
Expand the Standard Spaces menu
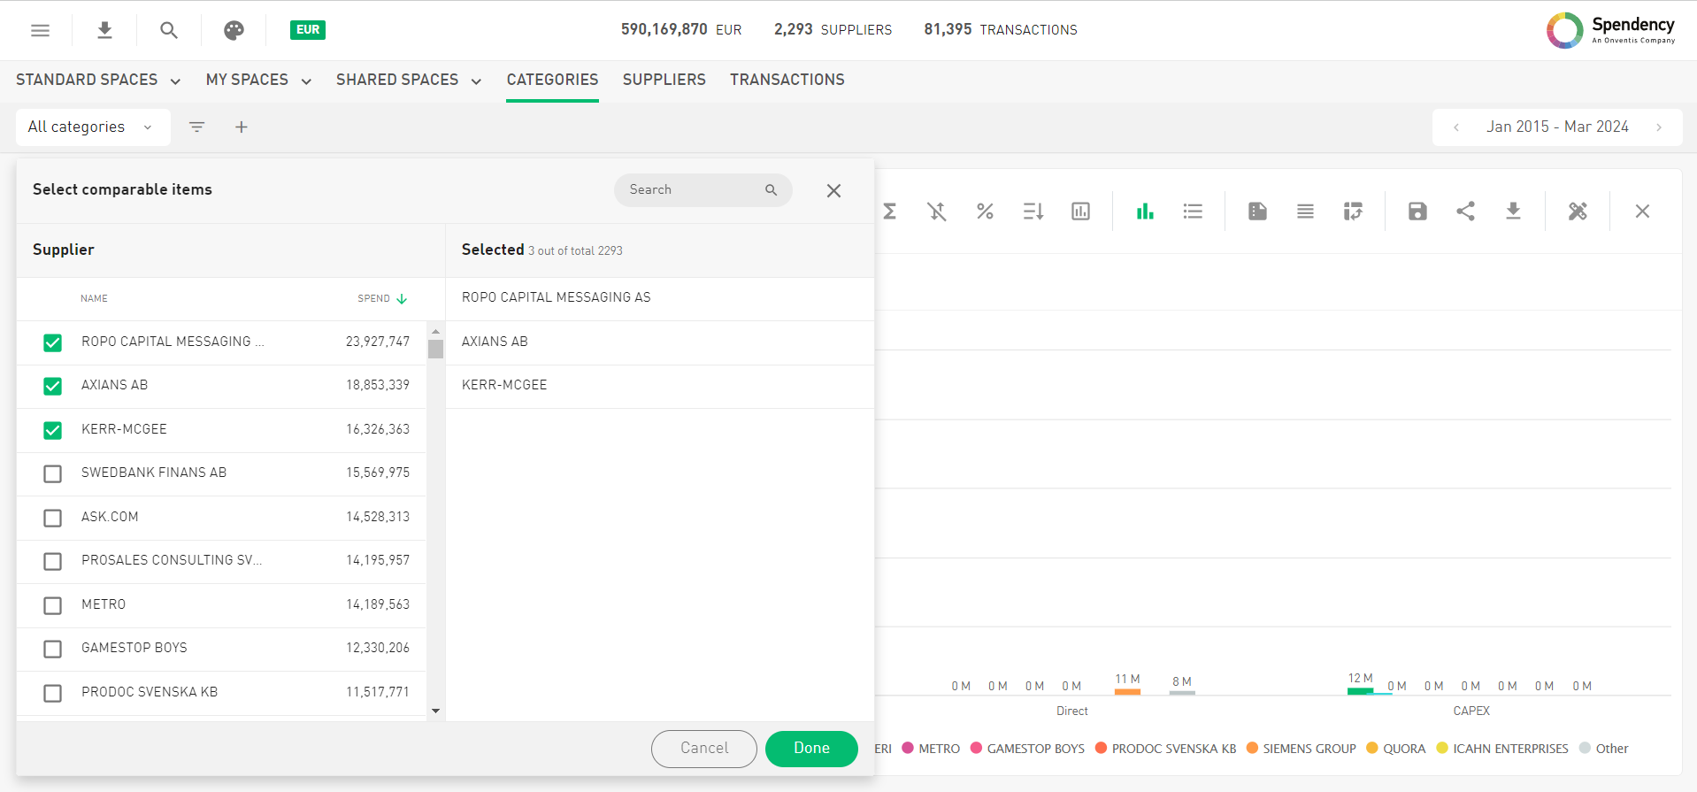pos(98,81)
